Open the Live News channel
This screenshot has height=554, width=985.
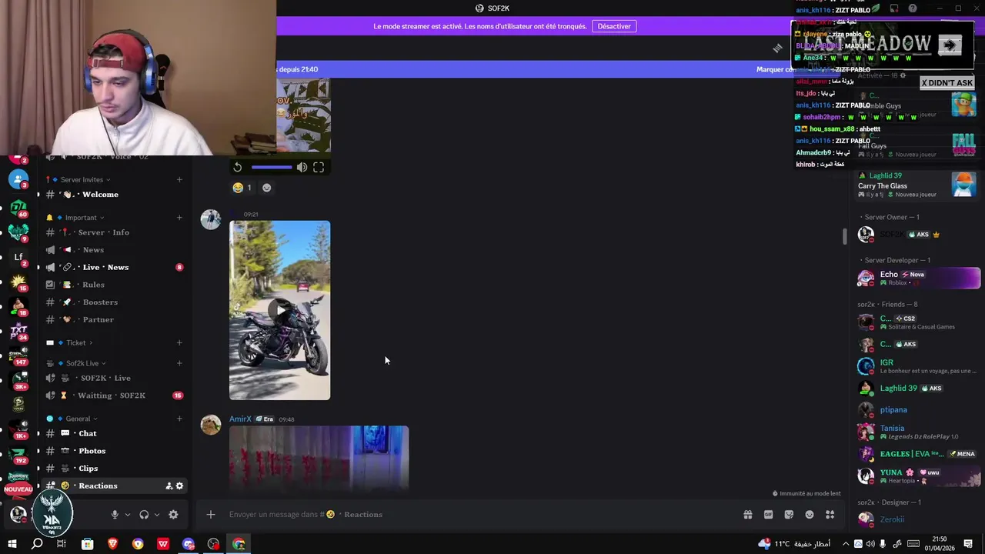pyautogui.click(x=115, y=268)
